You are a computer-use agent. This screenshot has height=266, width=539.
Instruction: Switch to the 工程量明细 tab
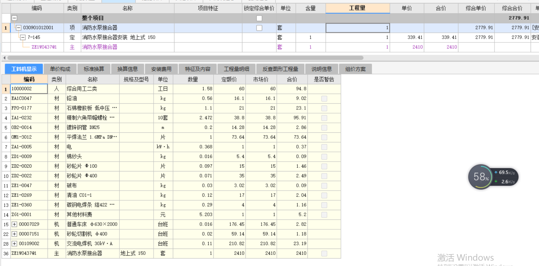[x=237, y=69]
